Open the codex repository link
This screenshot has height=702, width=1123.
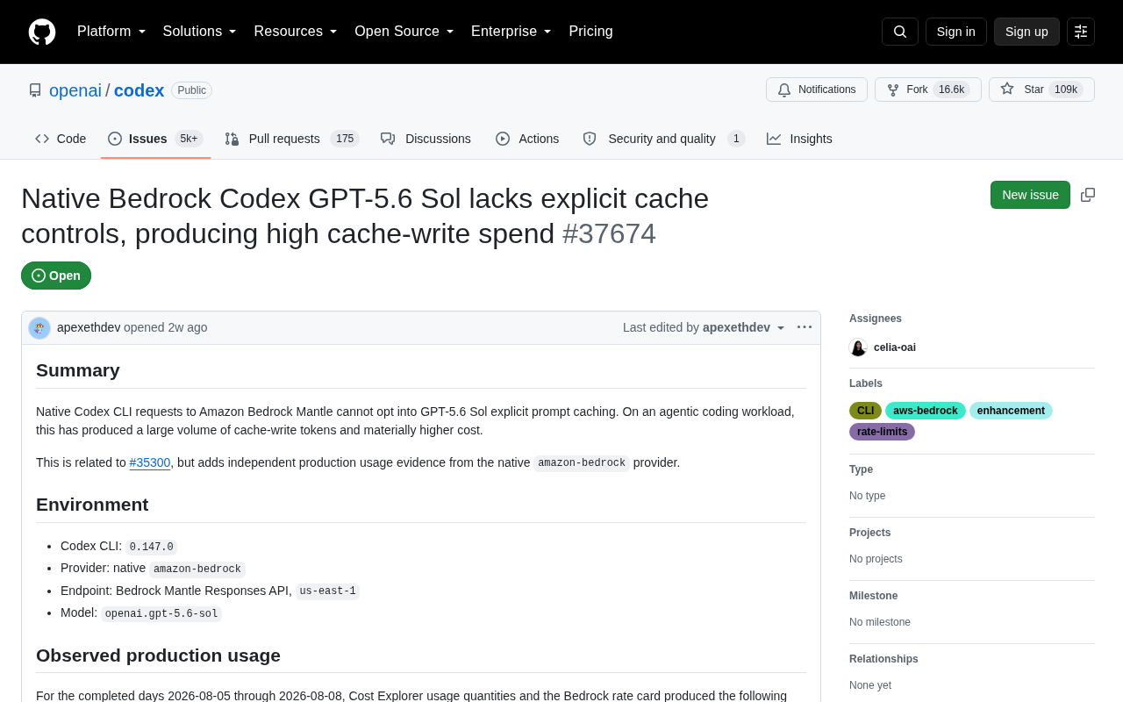139,90
